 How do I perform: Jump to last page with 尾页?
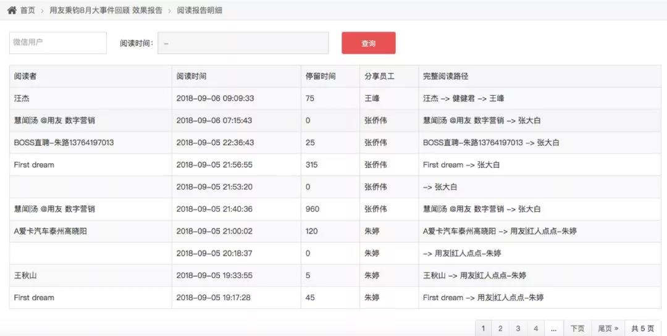(x=608, y=329)
